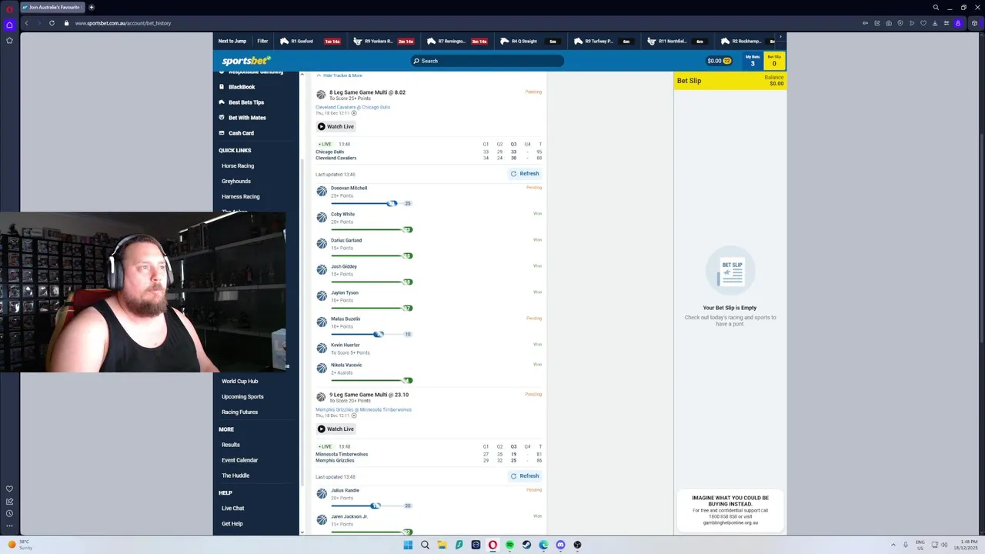Reload the page with browser refresh icon

[x=52, y=23]
